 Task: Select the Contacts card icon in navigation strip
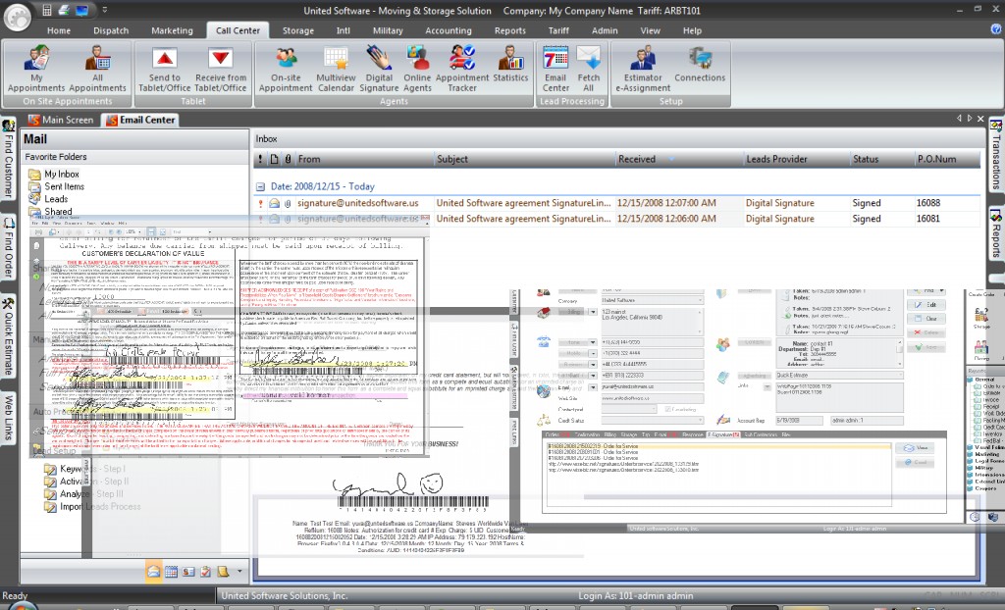[188, 571]
